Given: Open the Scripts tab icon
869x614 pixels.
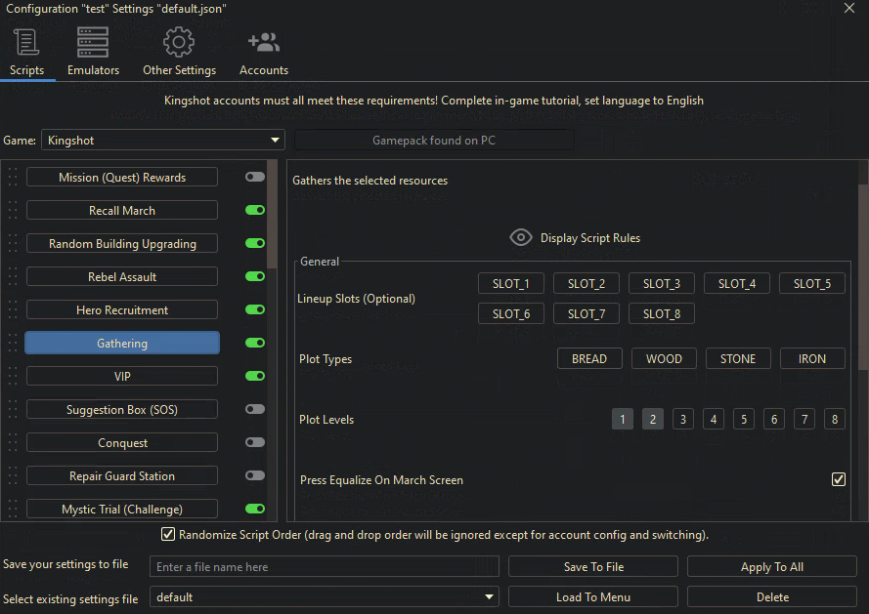Looking at the screenshot, I should [x=26, y=43].
